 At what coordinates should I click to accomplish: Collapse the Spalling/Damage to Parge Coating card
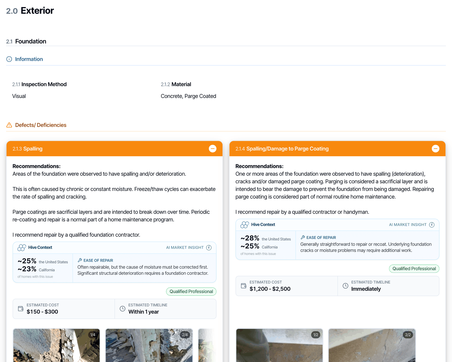[435, 149]
